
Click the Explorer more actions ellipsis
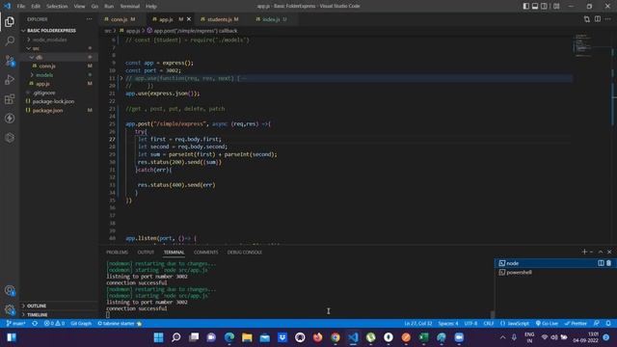pyautogui.click(x=90, y=19)
